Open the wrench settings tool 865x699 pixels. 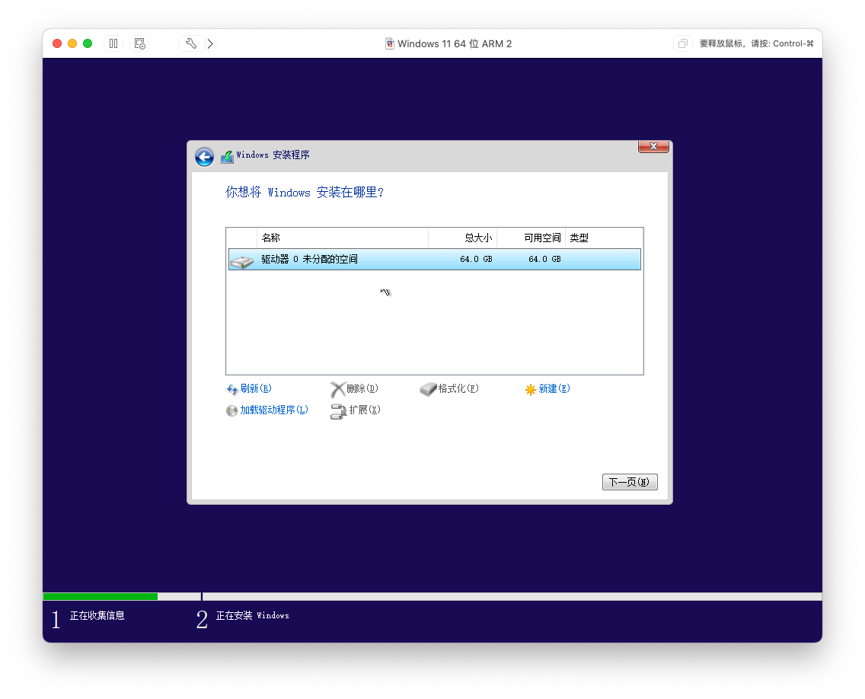[191, 43]
